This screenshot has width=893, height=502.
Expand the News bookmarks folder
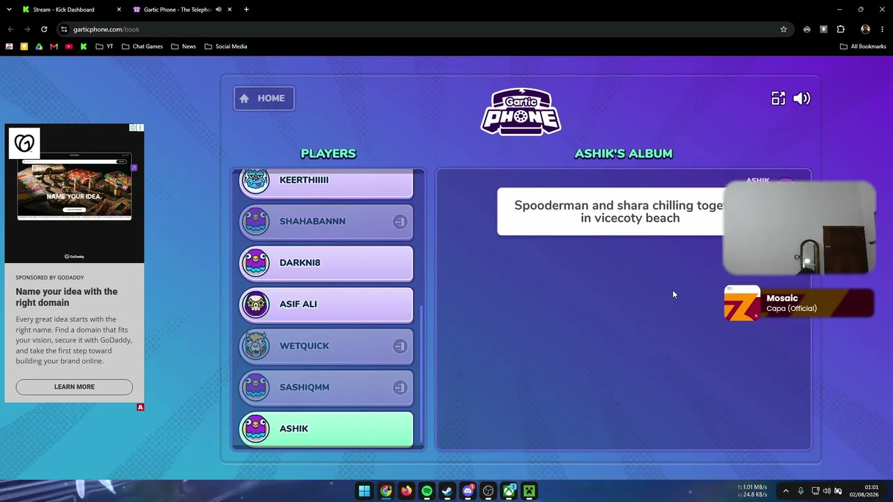(x=183, y=47)
